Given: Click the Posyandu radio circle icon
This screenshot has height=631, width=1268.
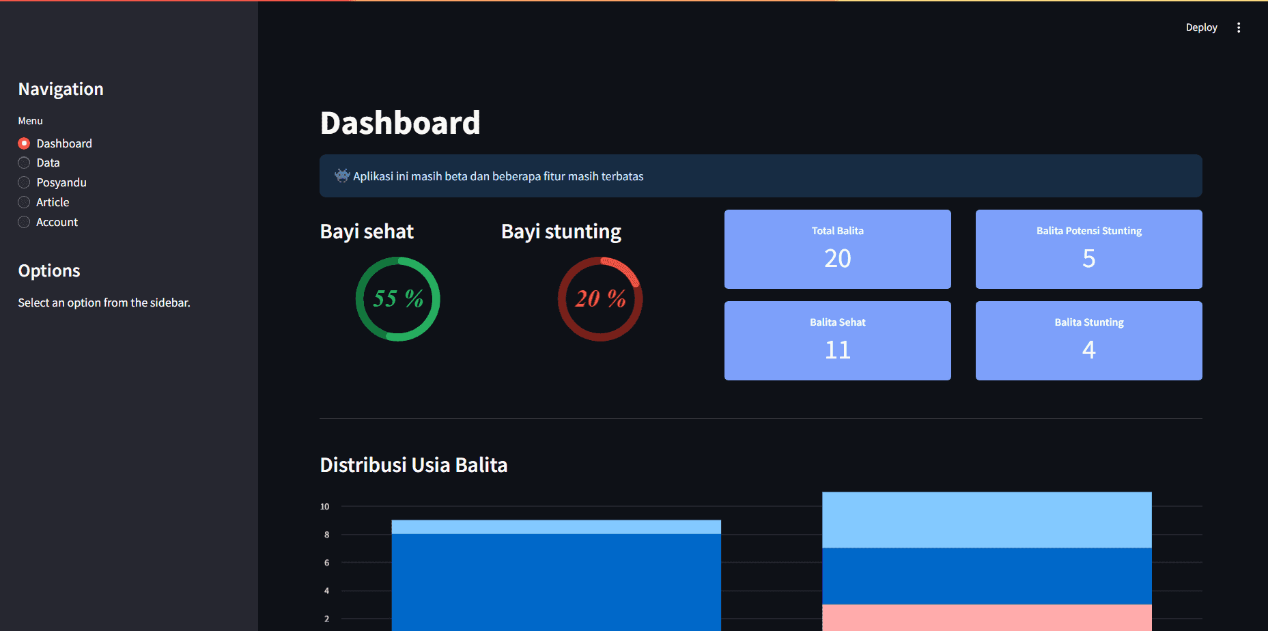Looking at the screenshot, I should [24, 182].
